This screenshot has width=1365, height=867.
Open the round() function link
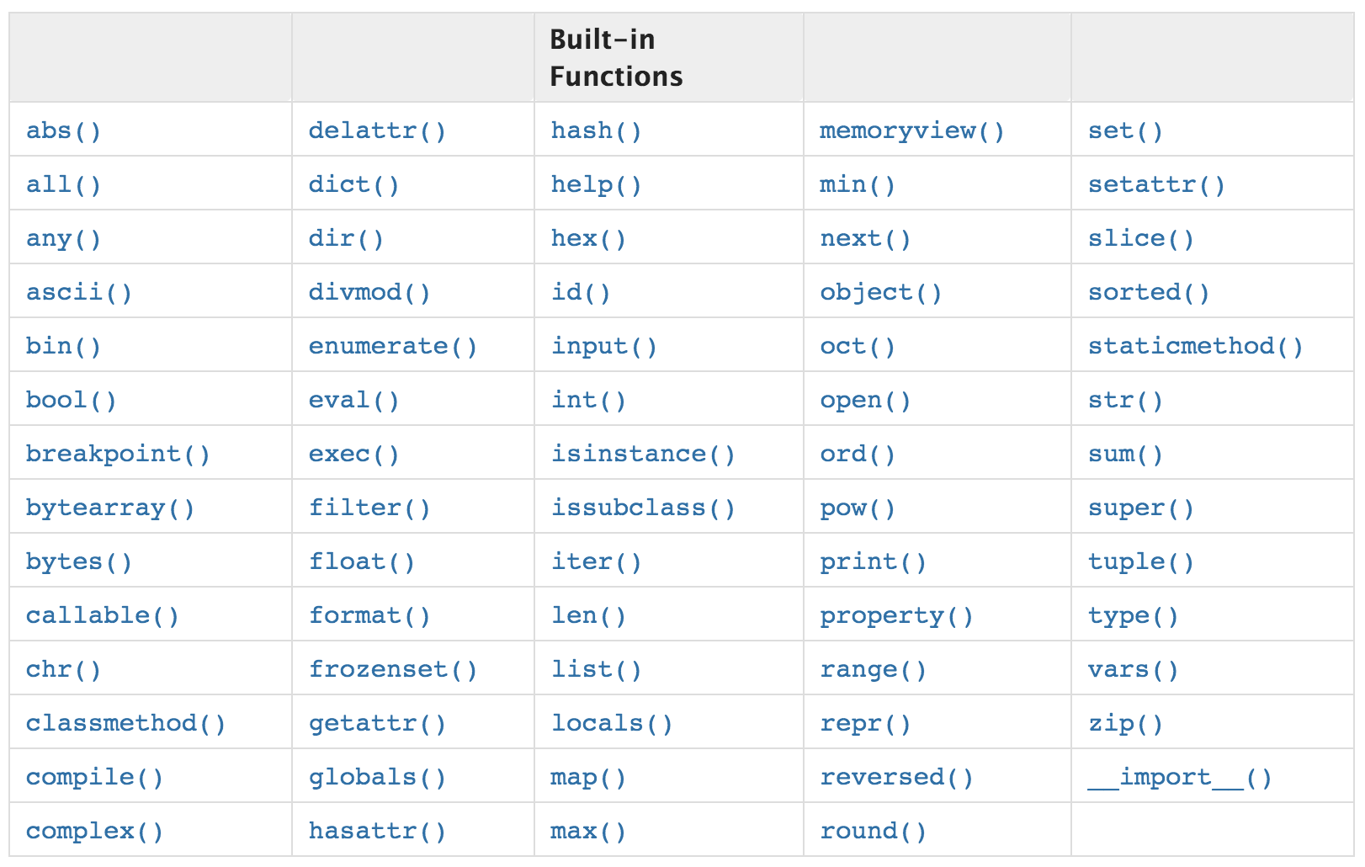tap(874, 831)
